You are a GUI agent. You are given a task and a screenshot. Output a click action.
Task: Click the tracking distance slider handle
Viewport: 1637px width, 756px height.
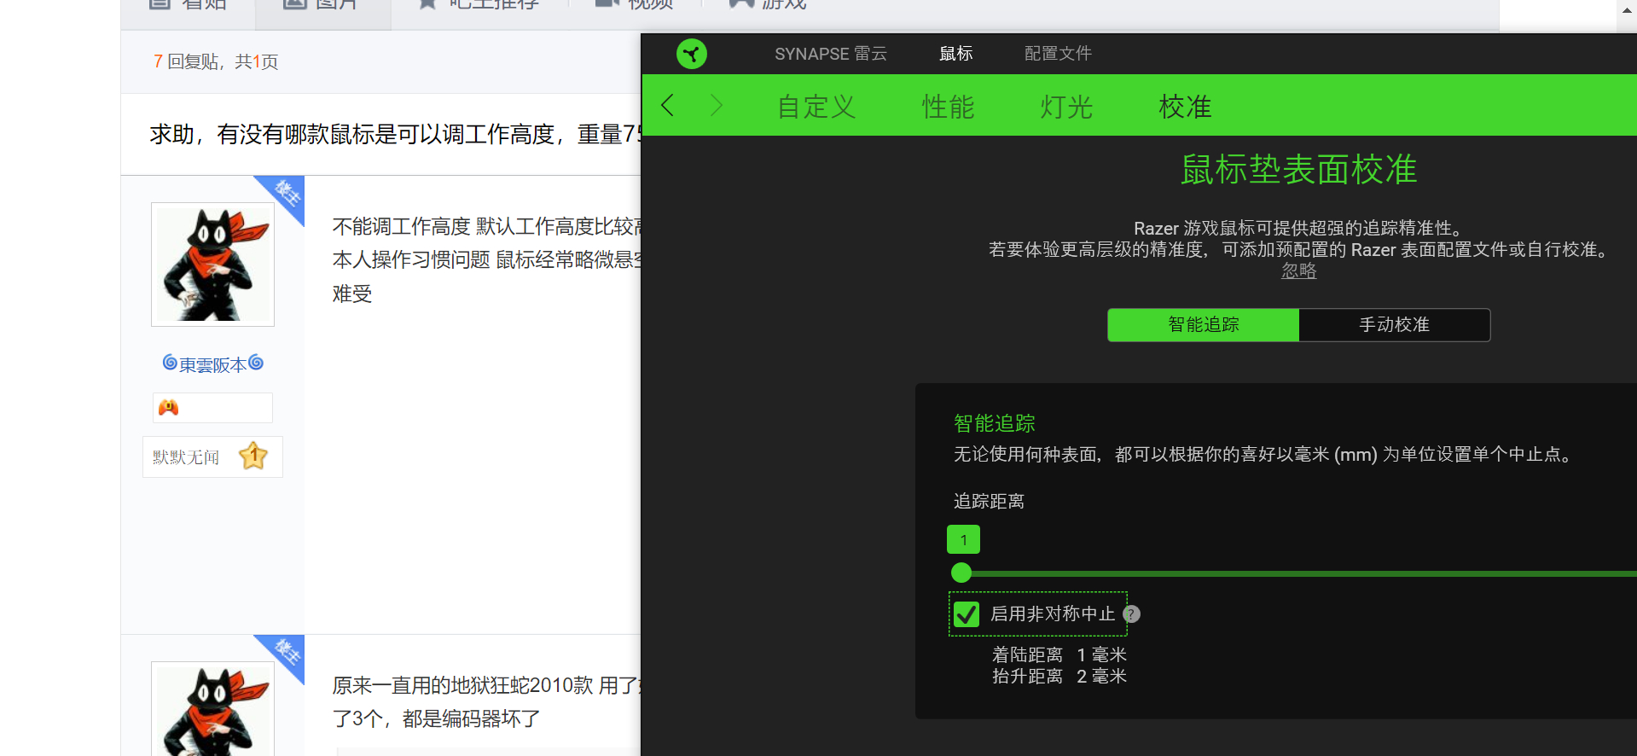pos(961,573)
